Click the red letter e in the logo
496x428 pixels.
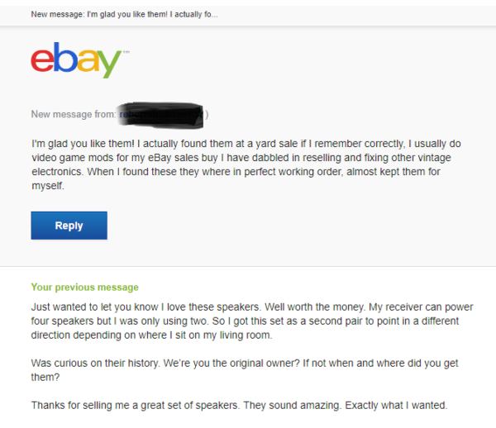42,60
